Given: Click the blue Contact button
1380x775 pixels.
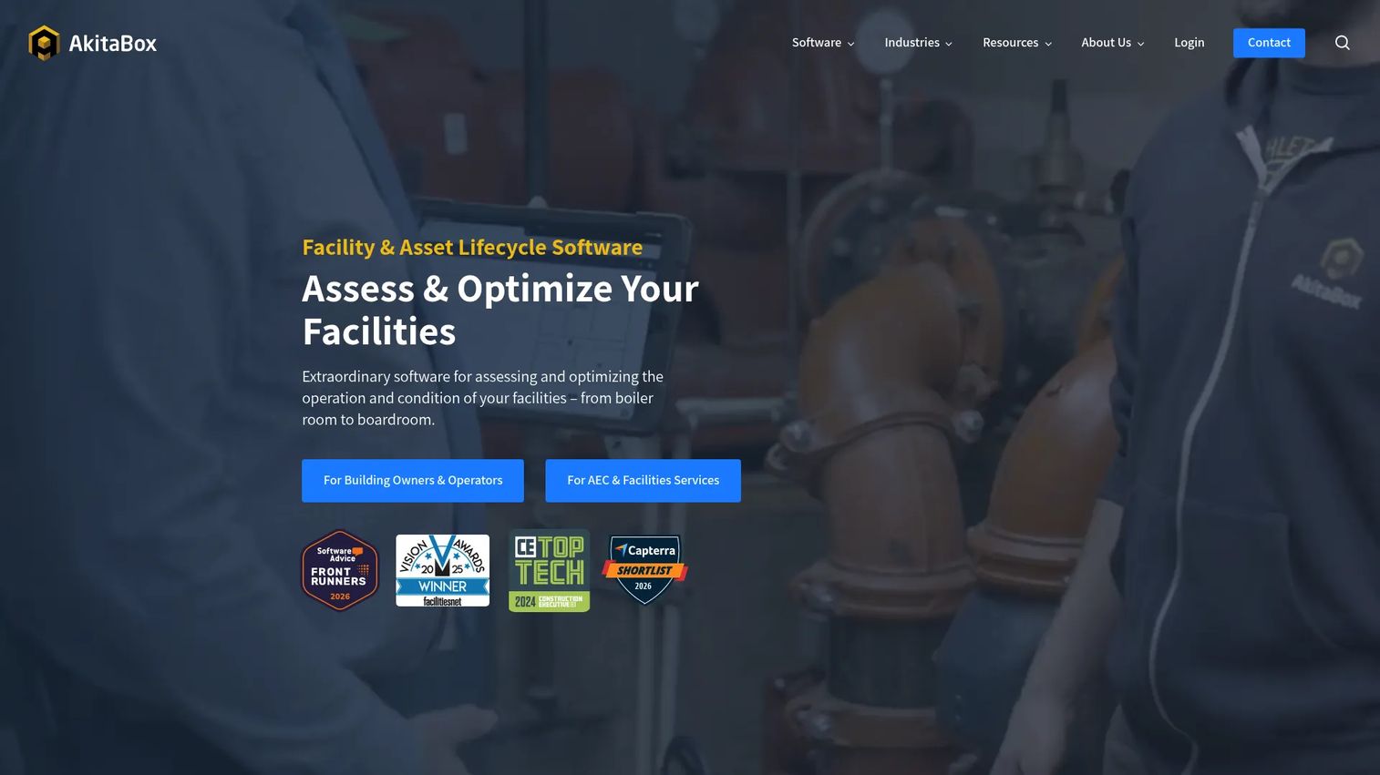Looking at the screenshot, I should coord(1269,43).
